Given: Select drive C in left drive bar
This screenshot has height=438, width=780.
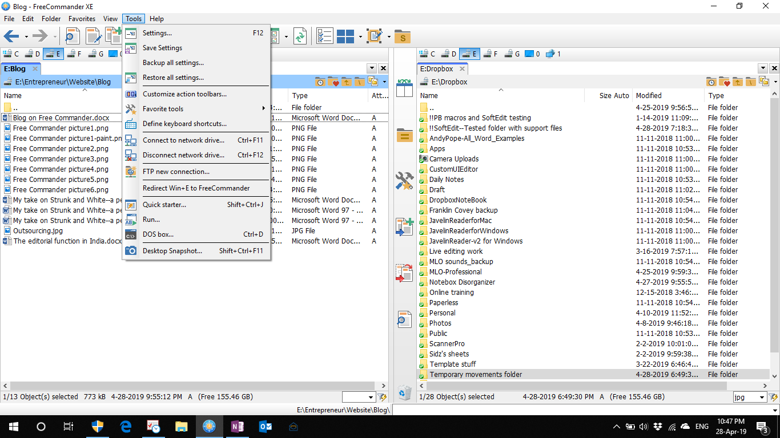Looking at the screenshot, I should coord(11,54).
